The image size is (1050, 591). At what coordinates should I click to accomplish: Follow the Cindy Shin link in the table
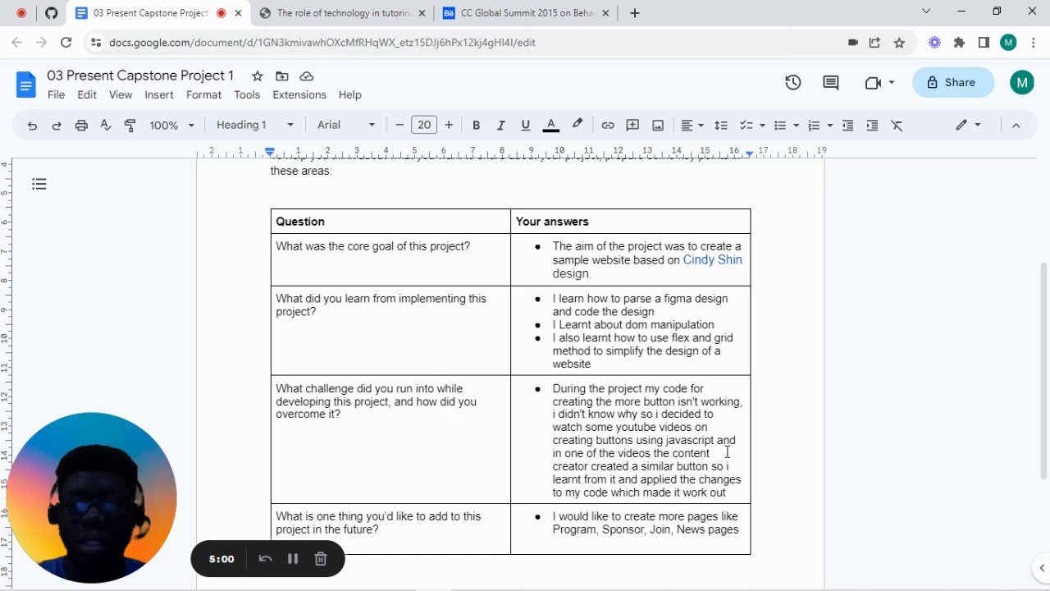pyautogui.click(x=712, y=259)
